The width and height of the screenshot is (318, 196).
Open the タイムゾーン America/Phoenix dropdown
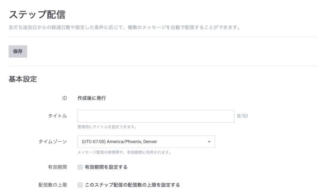point(146,142)
